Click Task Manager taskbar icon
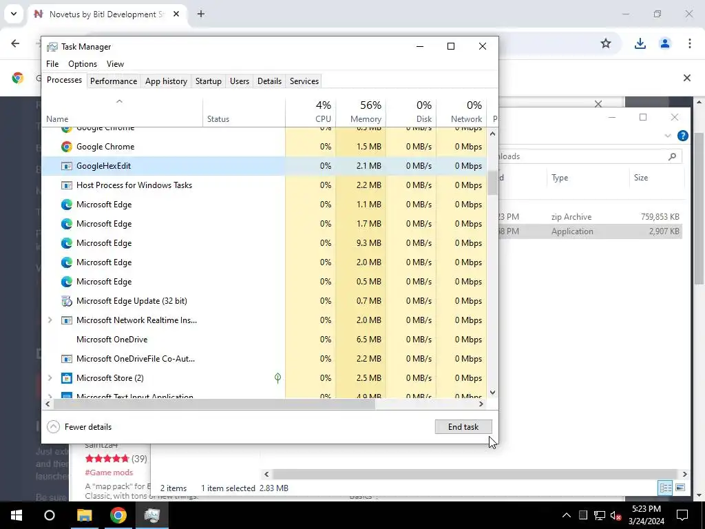 click(x=152, y=515)
